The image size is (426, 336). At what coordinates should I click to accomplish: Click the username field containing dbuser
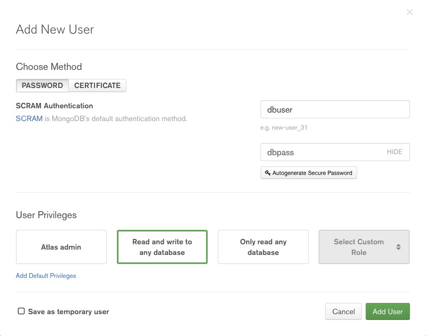(335, 109)
